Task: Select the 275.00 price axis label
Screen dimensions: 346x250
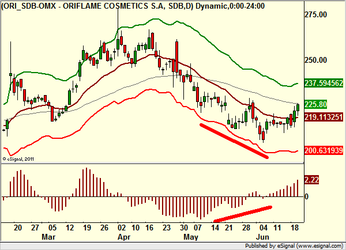Action: 316,14
